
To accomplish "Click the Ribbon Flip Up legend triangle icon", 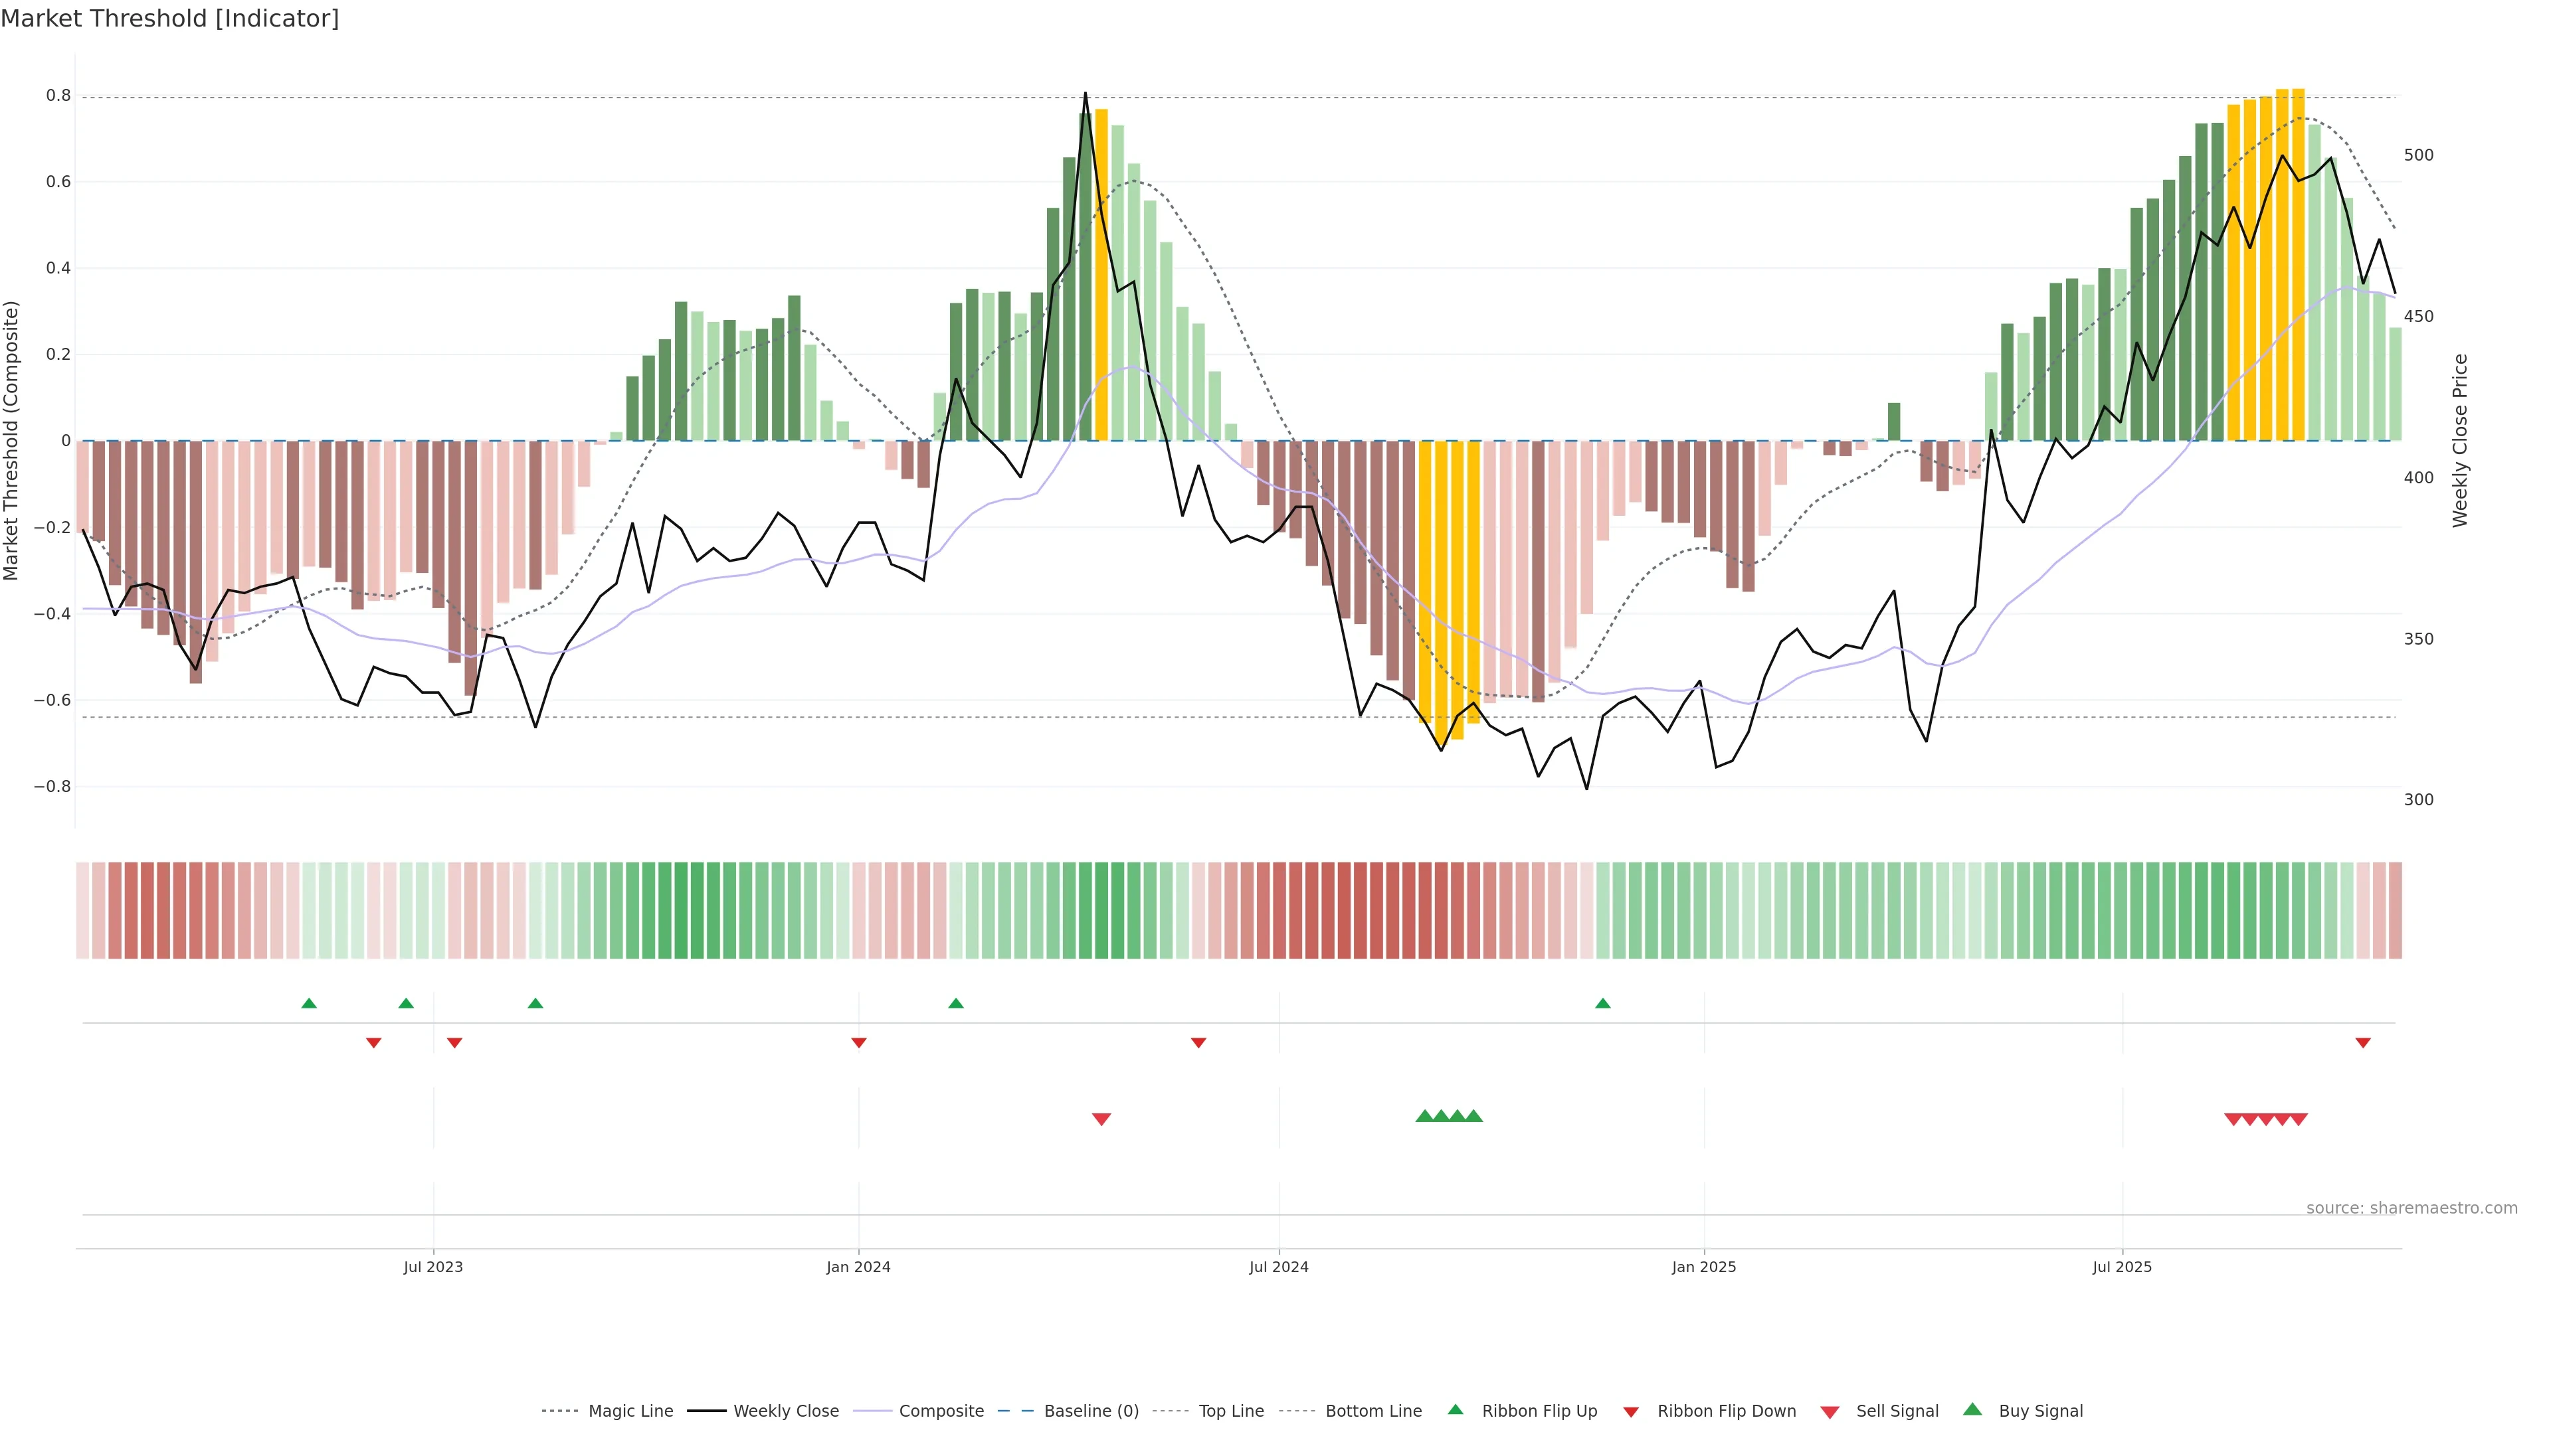I will click(x=1455, y=1409).
